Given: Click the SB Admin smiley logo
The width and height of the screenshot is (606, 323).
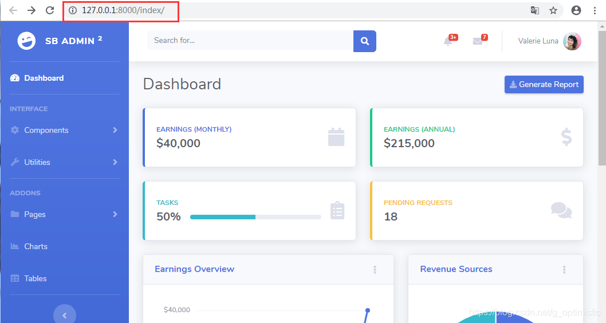Looking at the screenshot, I should (27, 41).
